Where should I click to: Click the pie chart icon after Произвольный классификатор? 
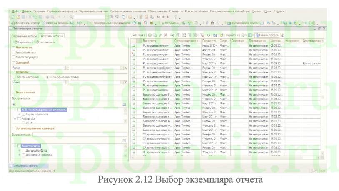(134, 23)
